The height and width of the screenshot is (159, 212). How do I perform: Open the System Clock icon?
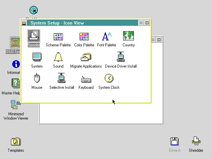[x=109, y=79]
